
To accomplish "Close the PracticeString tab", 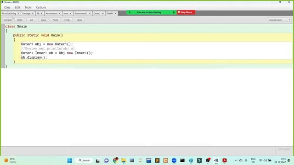I will (x=18, y=13).
